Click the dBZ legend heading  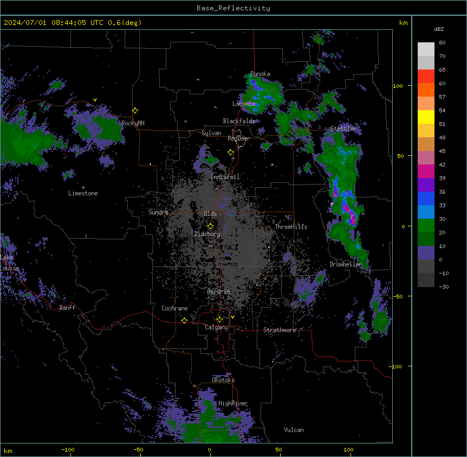point(439,29)
